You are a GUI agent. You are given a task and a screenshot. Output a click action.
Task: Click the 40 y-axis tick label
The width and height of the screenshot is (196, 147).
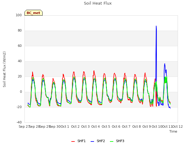(20, 61)
